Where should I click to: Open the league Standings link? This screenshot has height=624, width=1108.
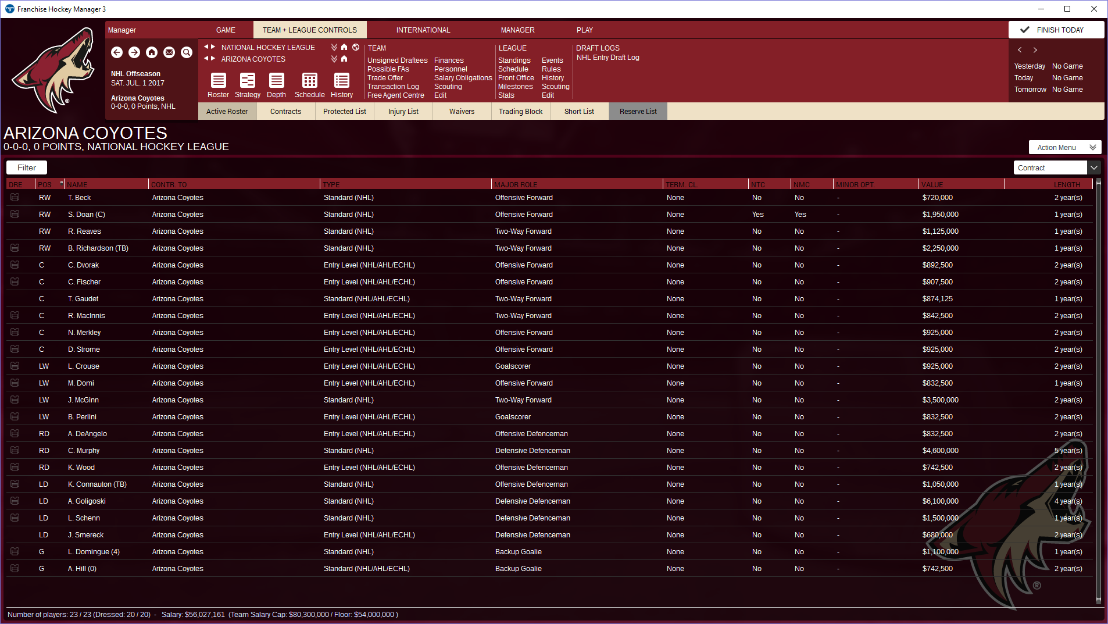[x=514, y=60]
